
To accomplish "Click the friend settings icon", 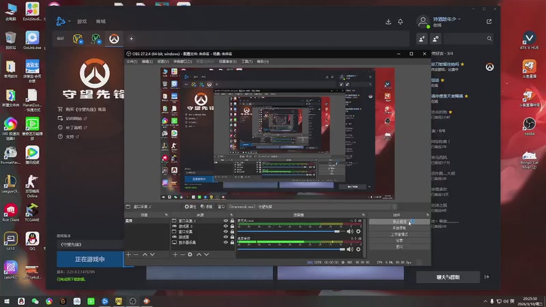I will pyautogui.click(x=435, y=39).
